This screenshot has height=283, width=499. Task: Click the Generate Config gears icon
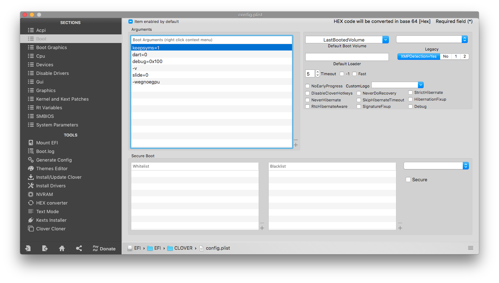coord(31,160)
